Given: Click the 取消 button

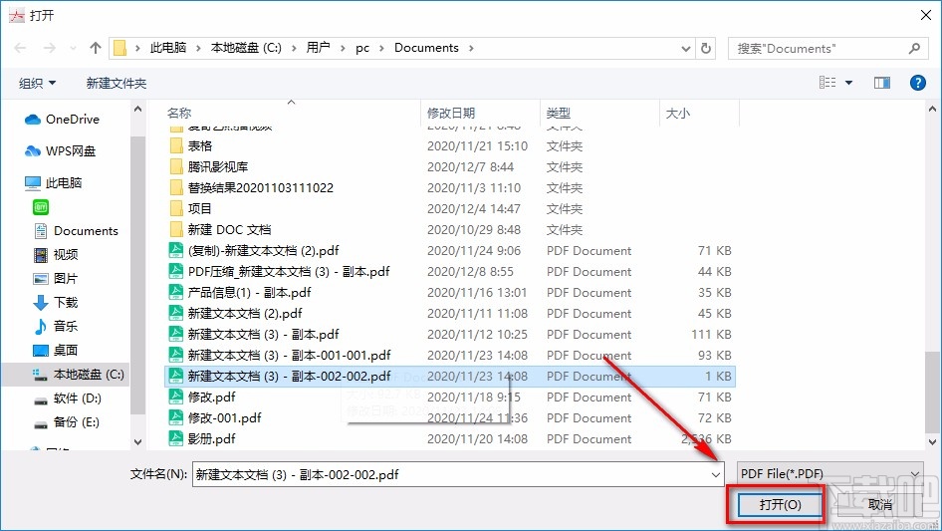Looking at the screenshot, I should click(x=880, y=504).
